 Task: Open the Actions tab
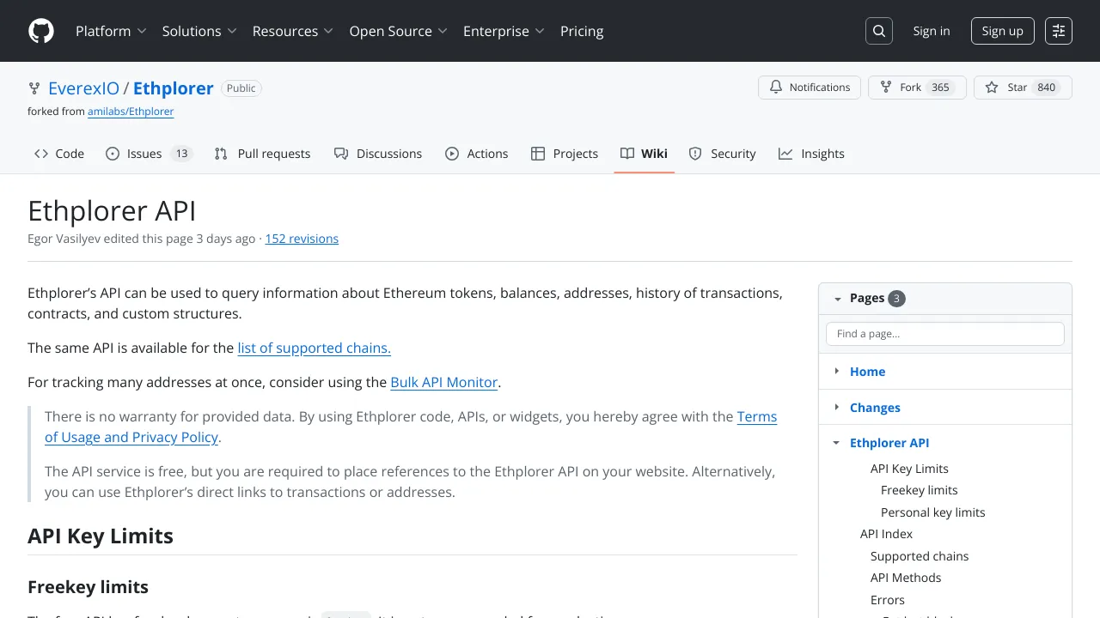coord(477,154)
